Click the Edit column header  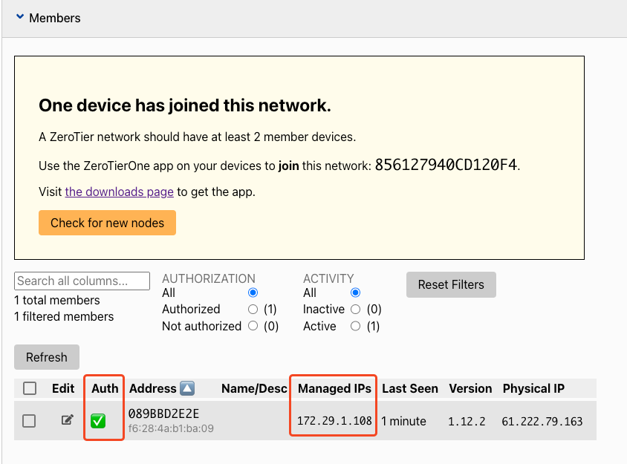click(x=63, y=388)
